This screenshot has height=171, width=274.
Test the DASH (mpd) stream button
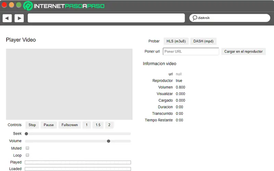tap(203, 41)
